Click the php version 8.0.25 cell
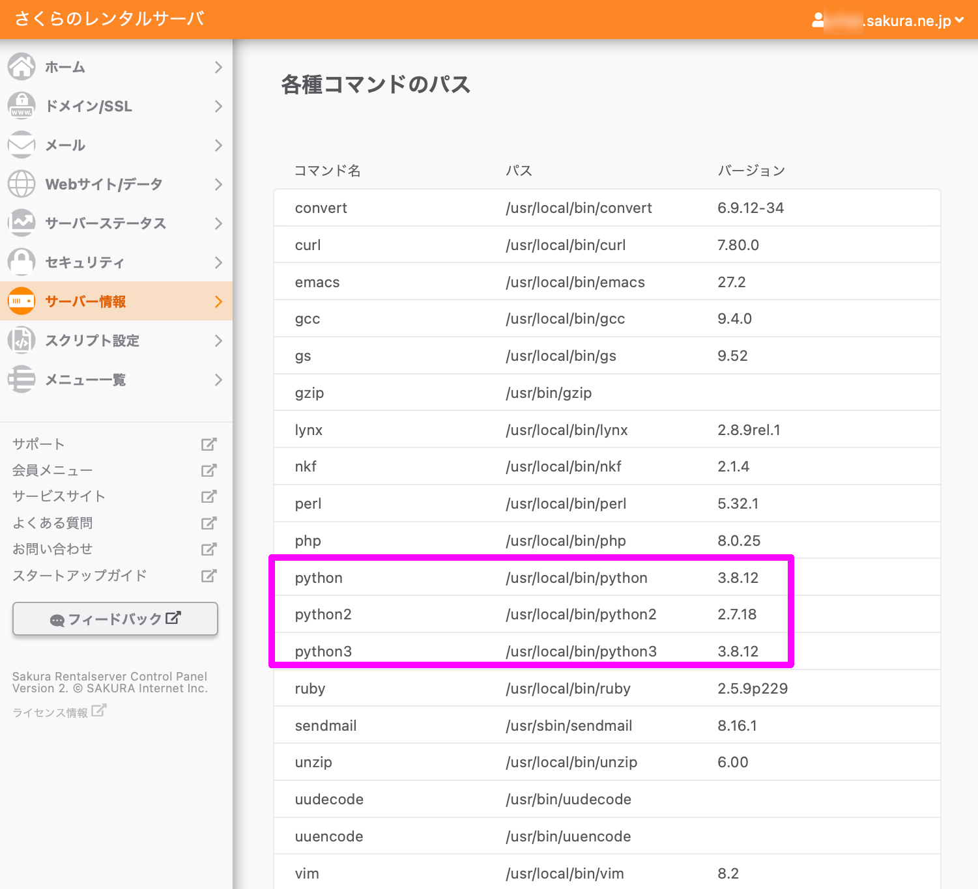This screenshot has width=978, height=889. (x=739, y=541)
